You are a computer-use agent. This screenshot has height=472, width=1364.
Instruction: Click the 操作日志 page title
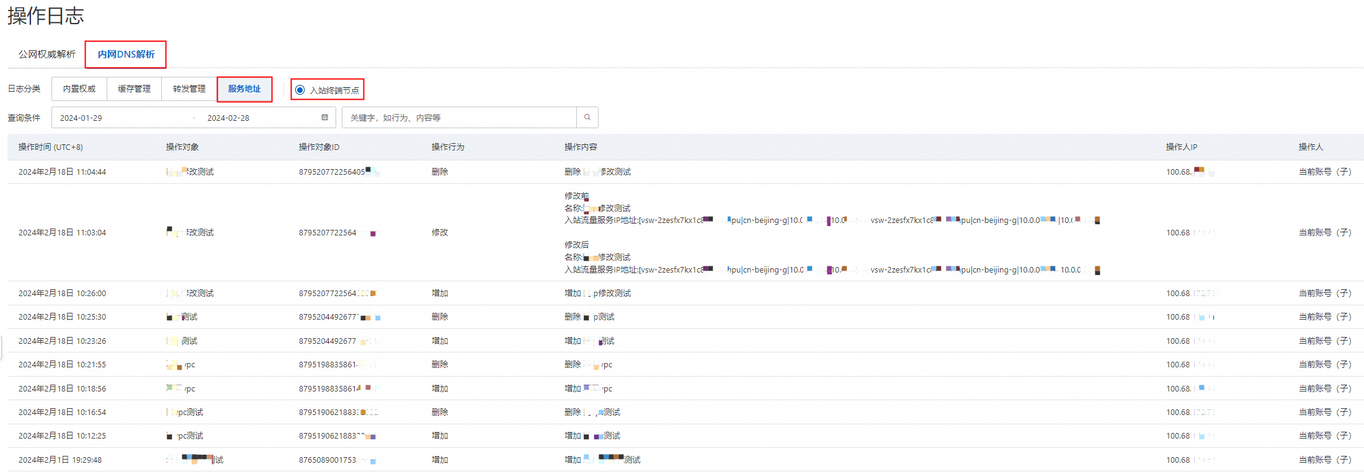(x=45, y=16)
